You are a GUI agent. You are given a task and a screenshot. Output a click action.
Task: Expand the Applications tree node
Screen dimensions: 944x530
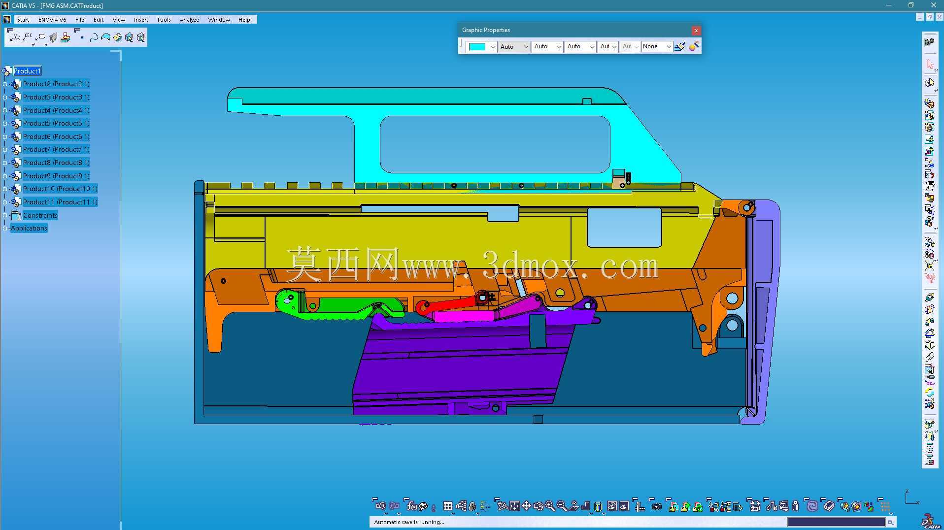pyautogui.click(x=5, y=229)
